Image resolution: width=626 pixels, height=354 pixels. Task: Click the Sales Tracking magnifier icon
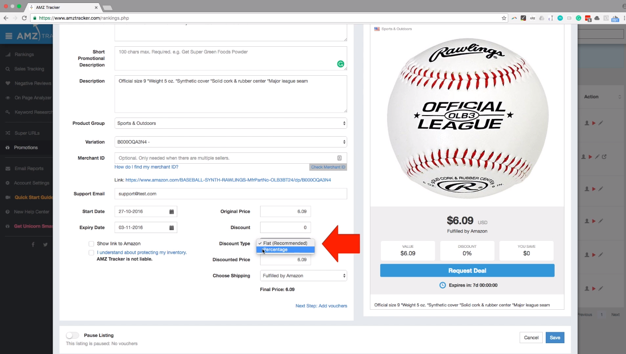click(x=8, y=69)
